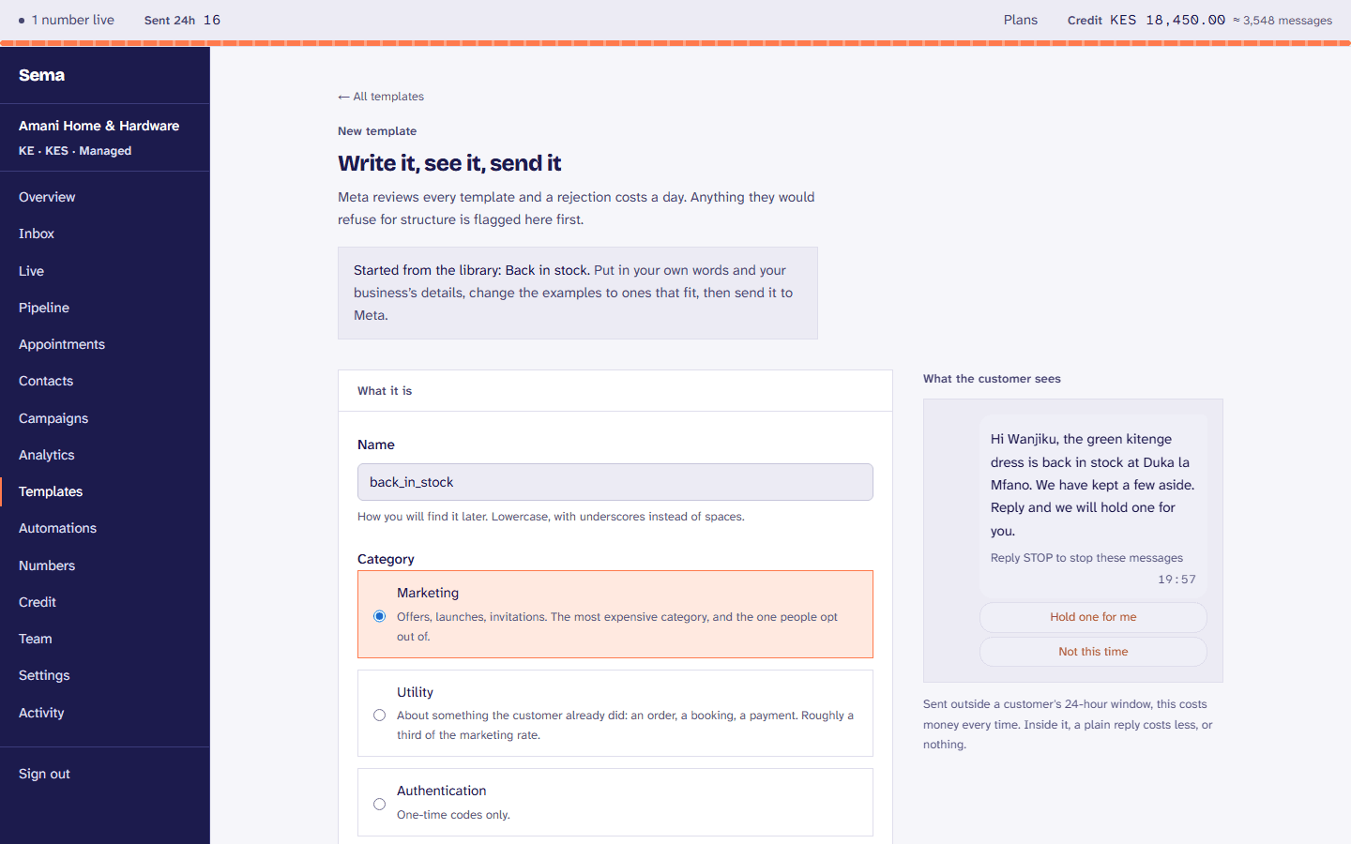Click the KE · KES · Managed account line
The width and height of the screenshot is (1351, 844).
click(x=75, y=151)
